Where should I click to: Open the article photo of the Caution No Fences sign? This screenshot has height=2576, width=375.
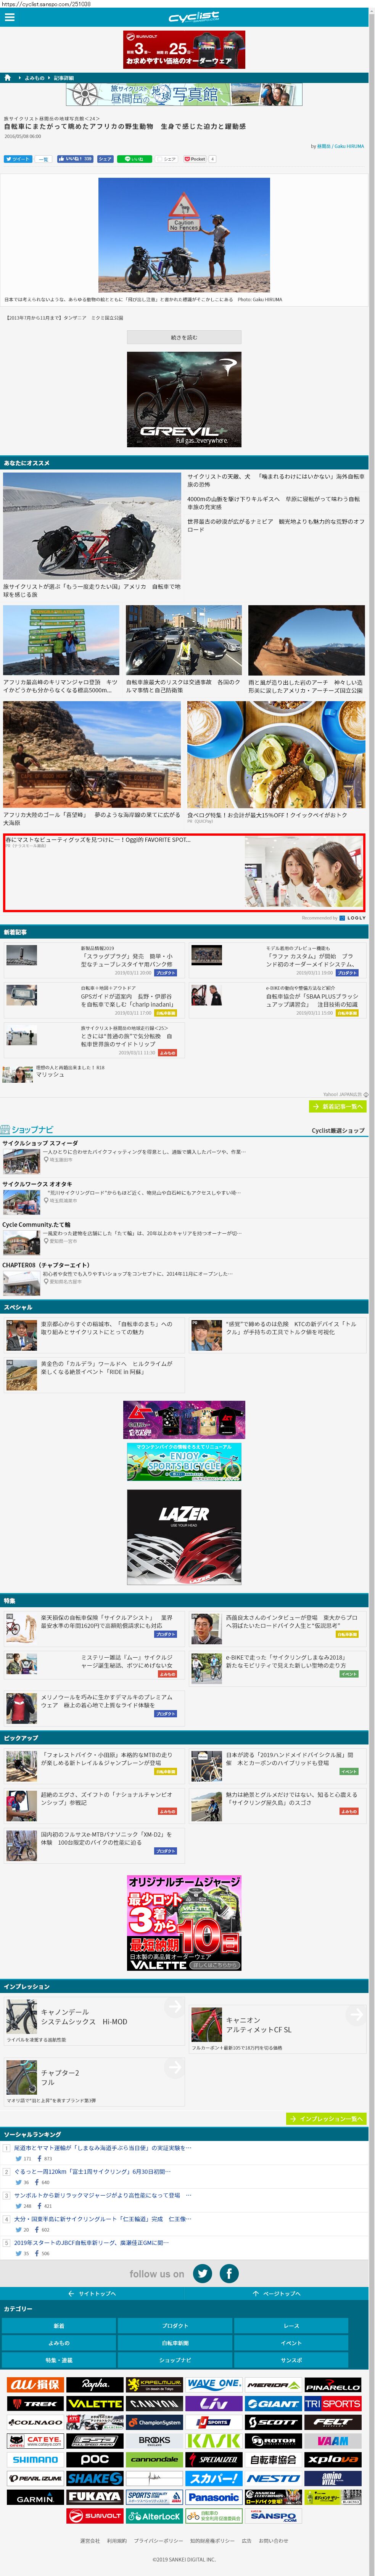click(x=183, y=235)
